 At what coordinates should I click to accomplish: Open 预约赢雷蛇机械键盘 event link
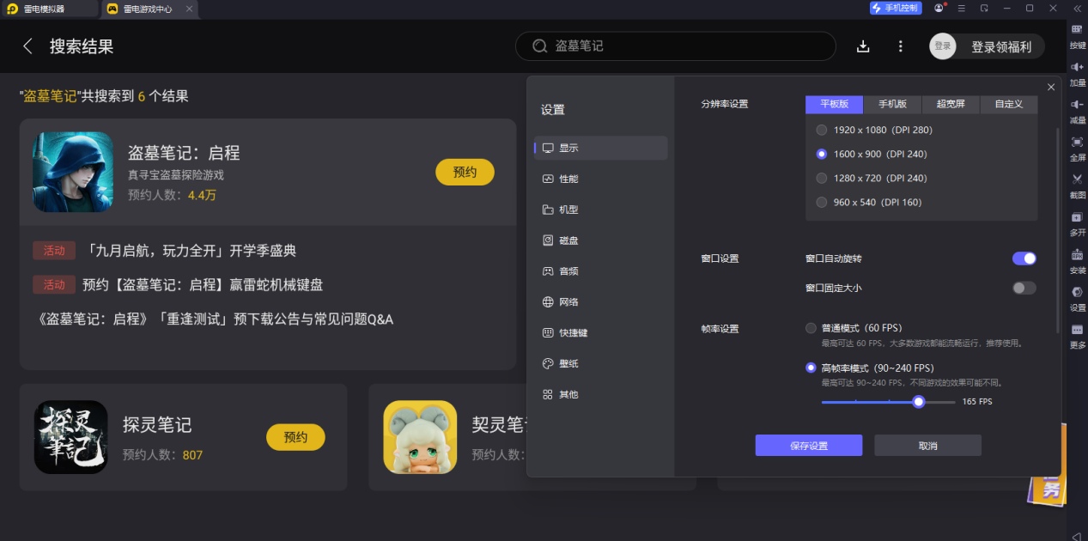coord(203,284)
